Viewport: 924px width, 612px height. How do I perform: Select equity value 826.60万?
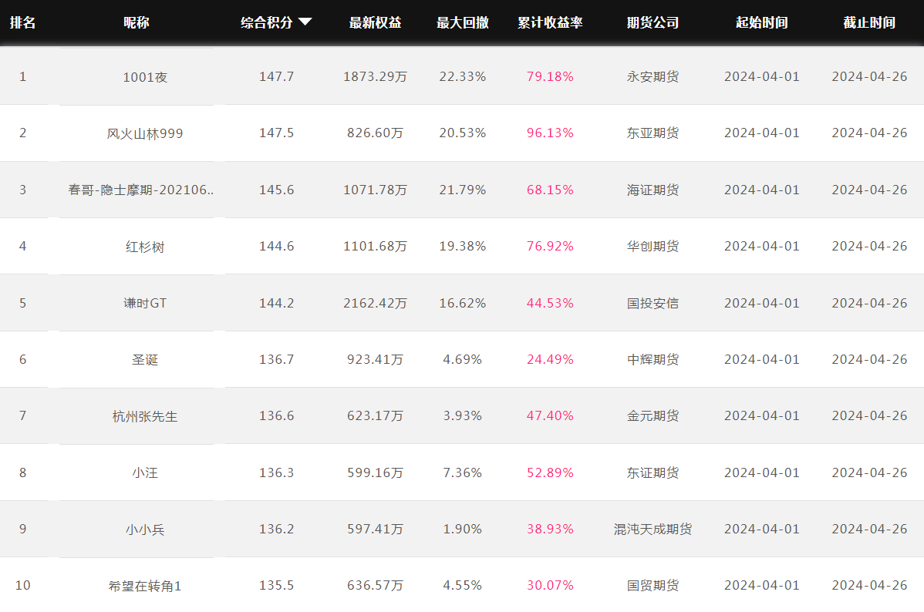[376, 133]
